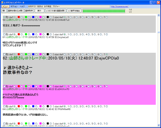Click the blue color swatch on post 64
161x128 pixels.
point(33,106)
